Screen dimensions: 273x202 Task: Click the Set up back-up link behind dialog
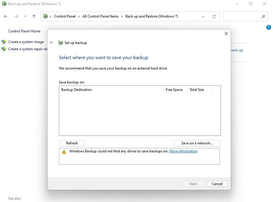(237, 50)
